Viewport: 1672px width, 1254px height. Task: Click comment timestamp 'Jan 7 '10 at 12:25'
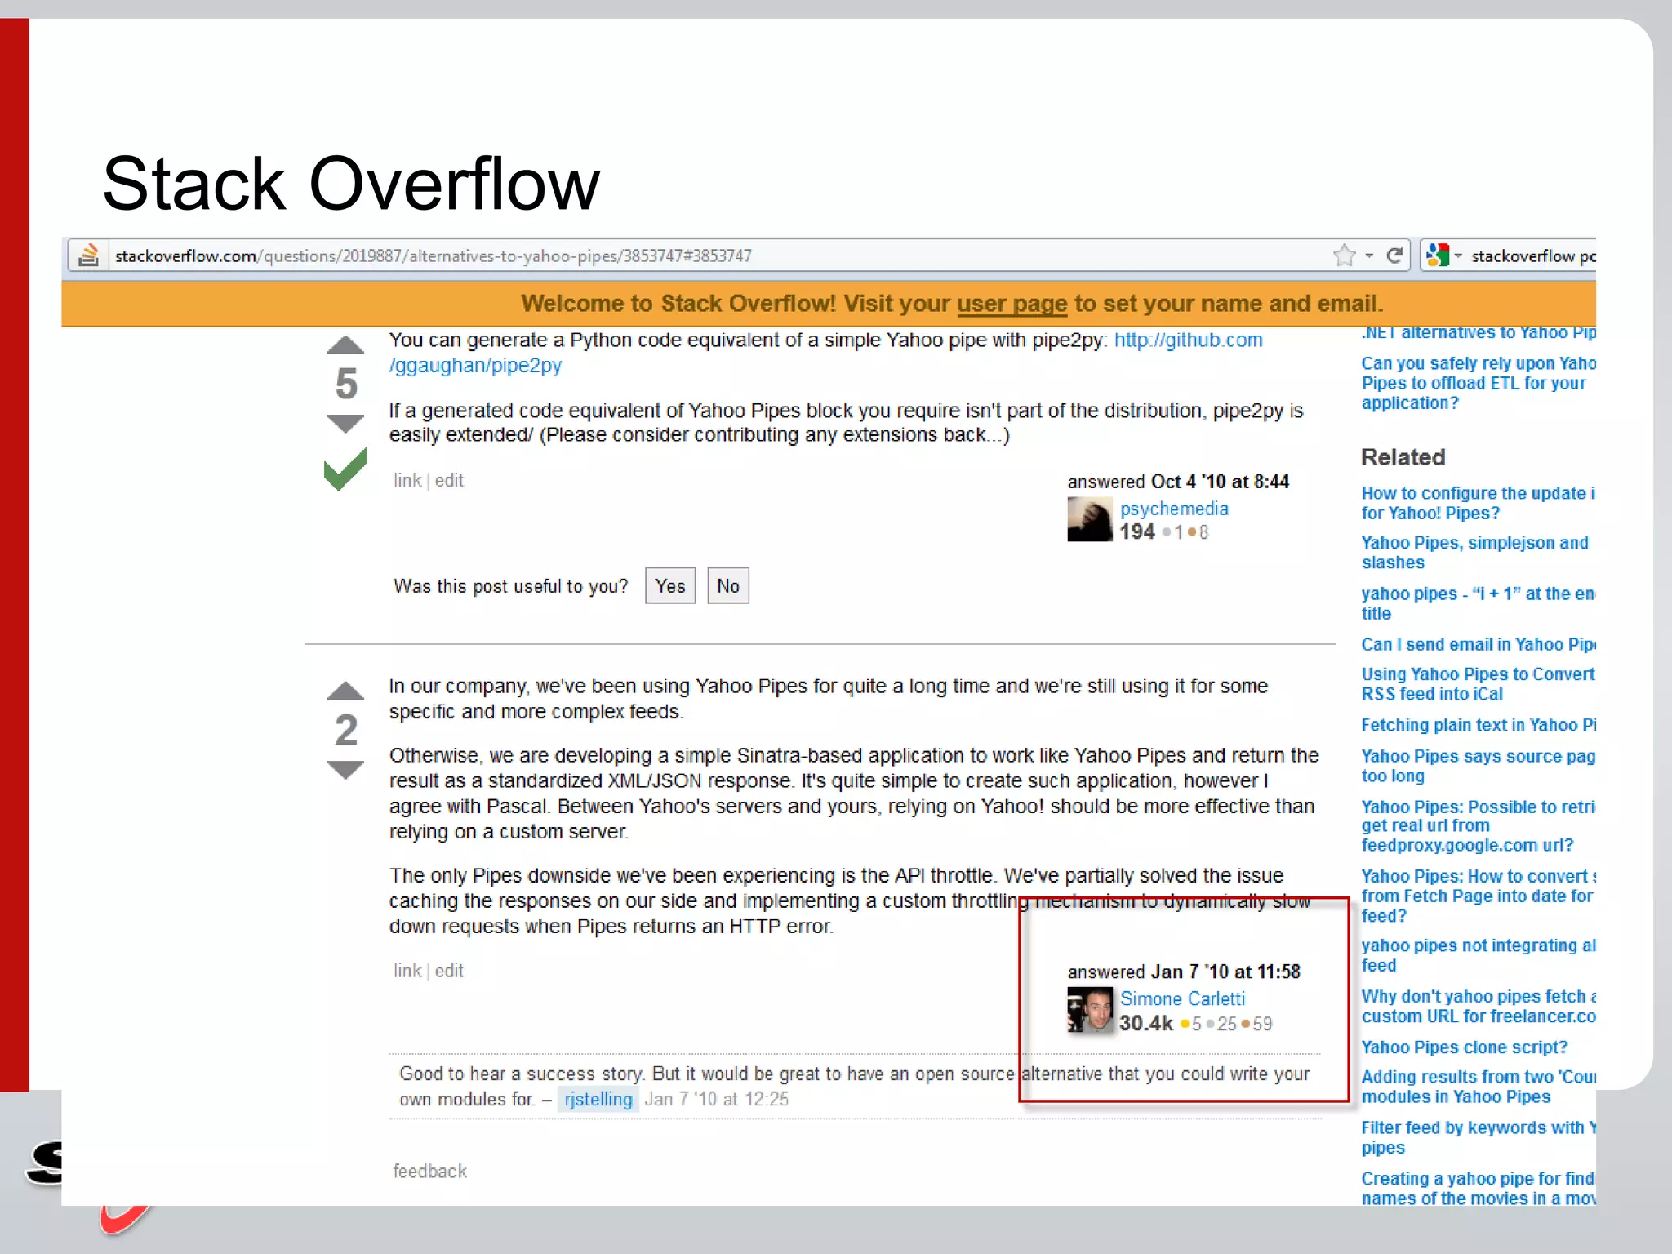point(717,1099)
